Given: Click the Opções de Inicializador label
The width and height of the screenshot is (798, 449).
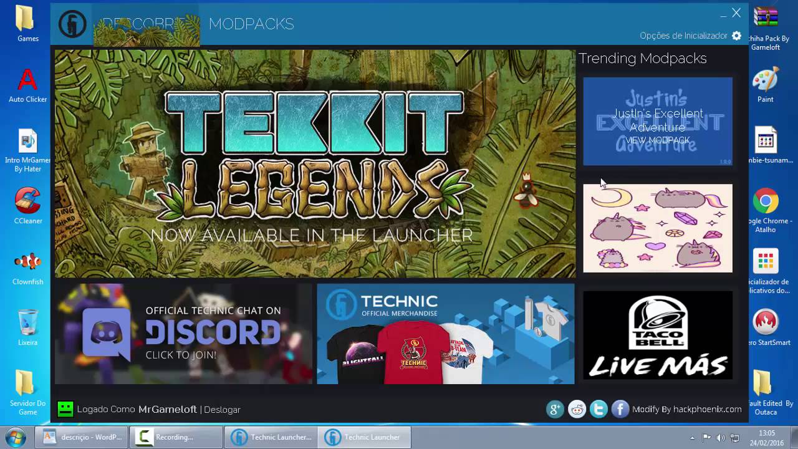Looking at the screenshot, I should coord(683,36).
